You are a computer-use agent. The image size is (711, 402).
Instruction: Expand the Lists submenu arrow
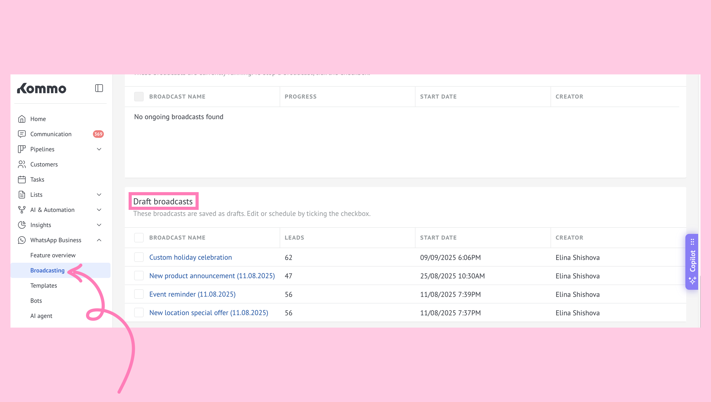click(x=99, y=195)
